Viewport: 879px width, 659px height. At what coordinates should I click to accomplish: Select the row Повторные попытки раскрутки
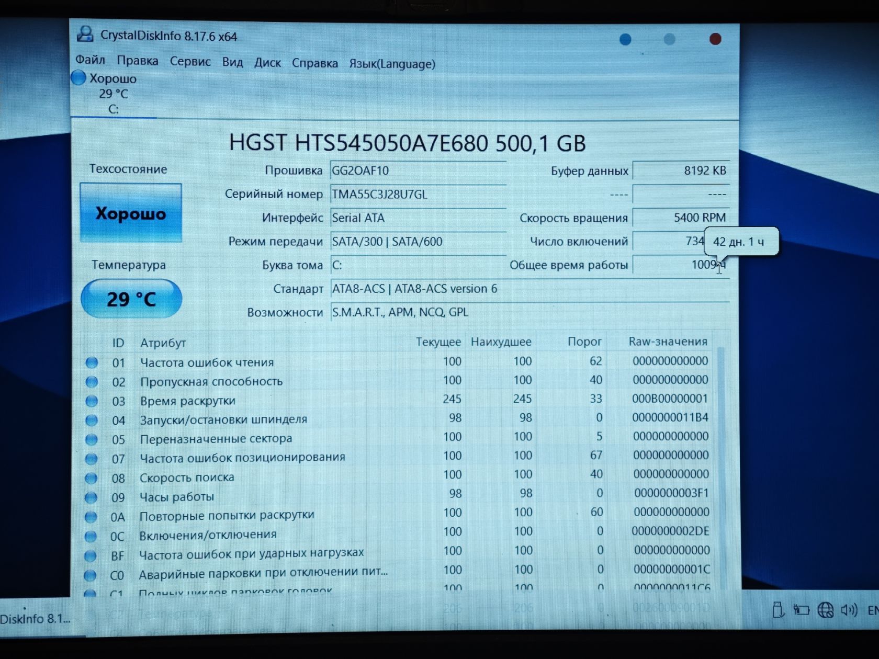click(x=398, y=515)
